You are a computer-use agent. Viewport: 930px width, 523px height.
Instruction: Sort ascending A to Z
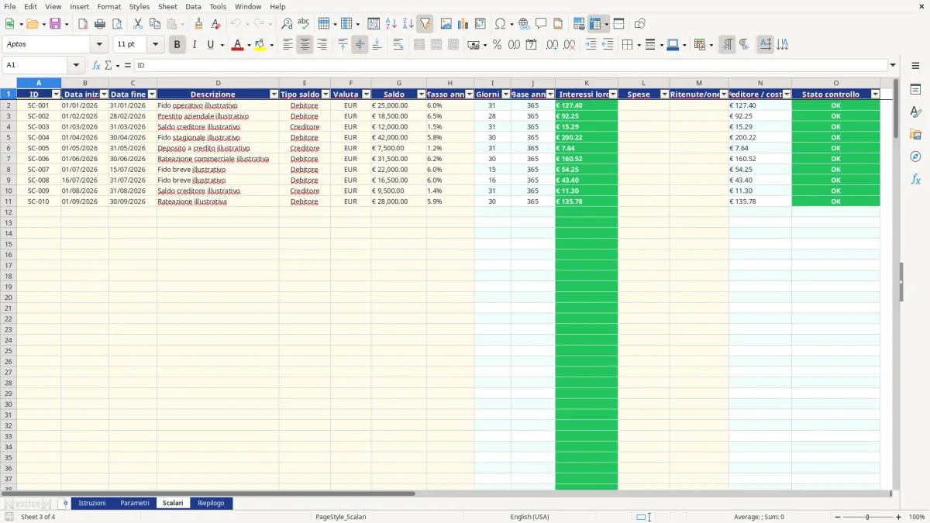pos(391,24)
